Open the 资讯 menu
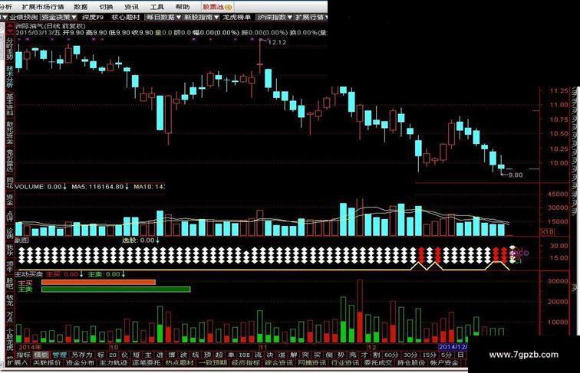The height and width of the screenshot is (373, 580). (132, 7)
